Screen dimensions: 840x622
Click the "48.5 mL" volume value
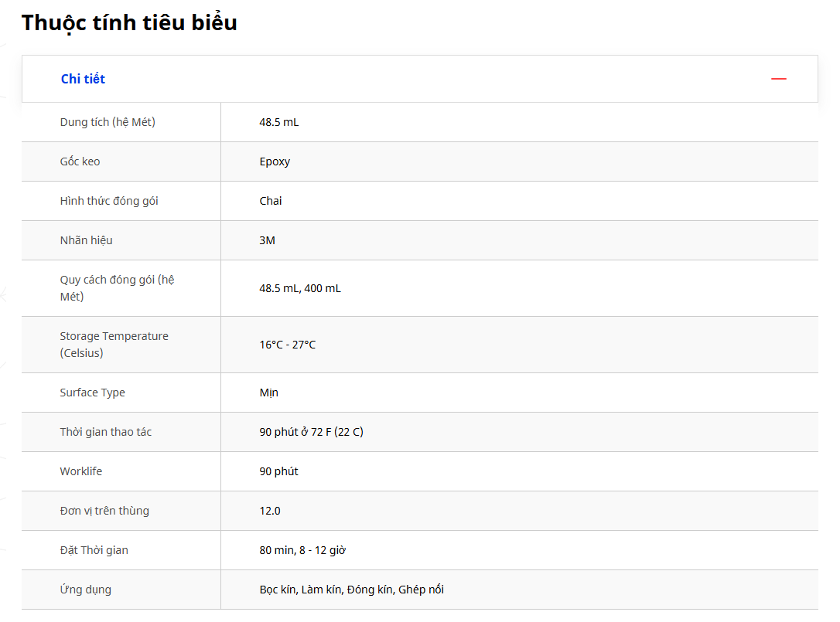click(x=278, y=122)
